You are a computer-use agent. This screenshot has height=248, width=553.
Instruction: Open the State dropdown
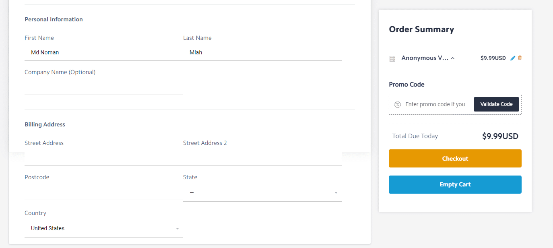tap(262, 193)
